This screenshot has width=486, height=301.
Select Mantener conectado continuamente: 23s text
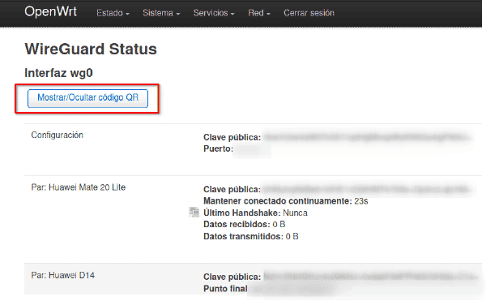coord(285,201)
